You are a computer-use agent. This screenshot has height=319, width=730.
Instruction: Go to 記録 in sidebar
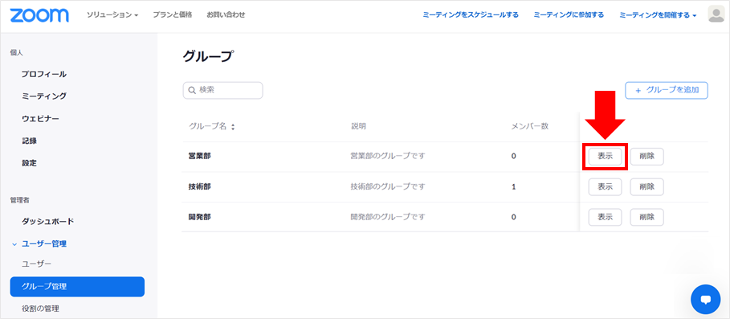29,141
